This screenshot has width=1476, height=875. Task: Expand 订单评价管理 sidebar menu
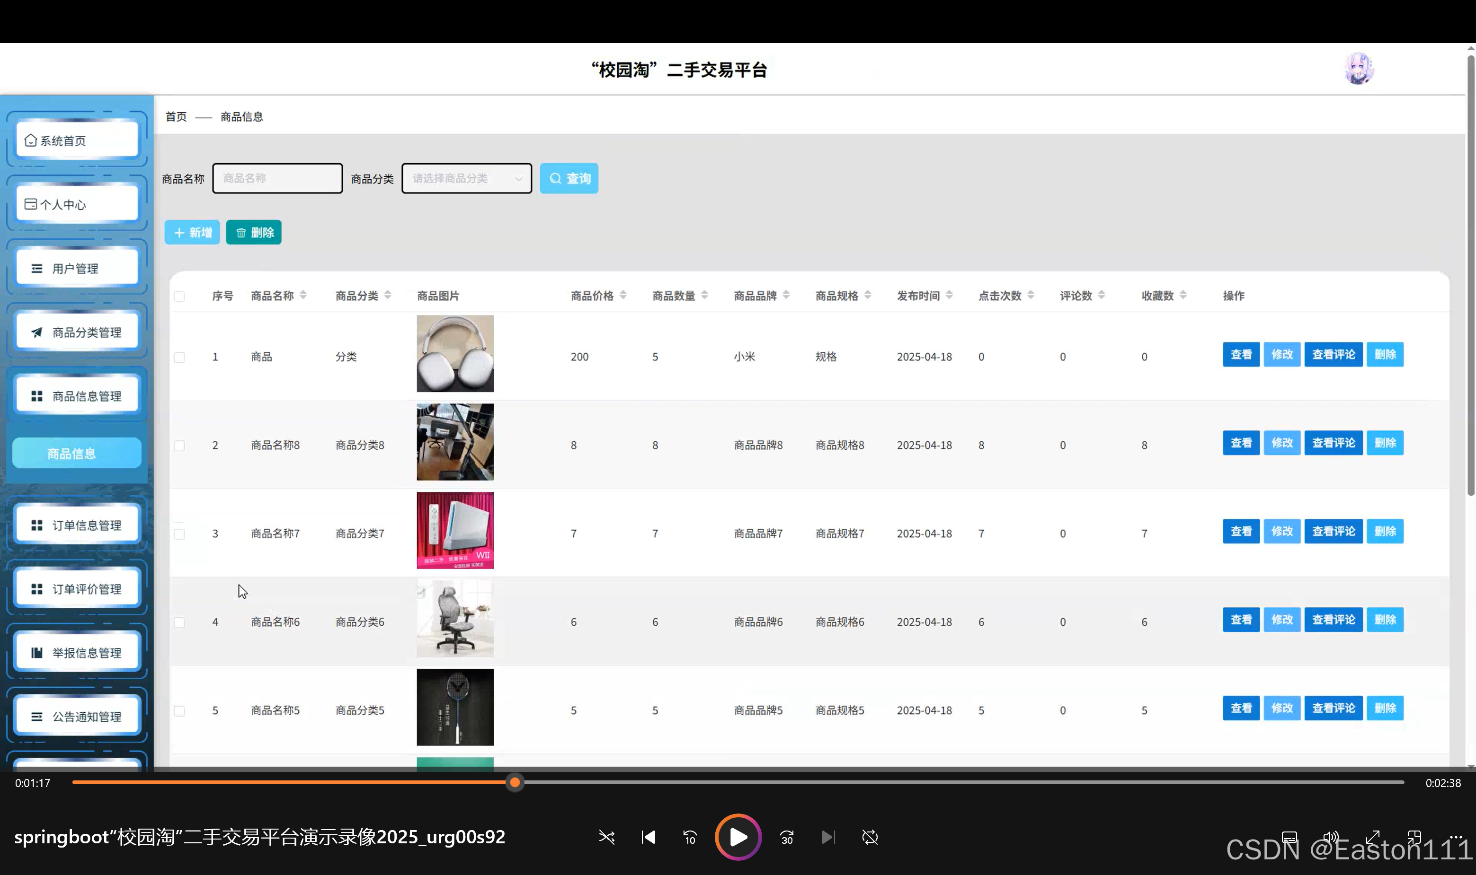click(77, 588)
